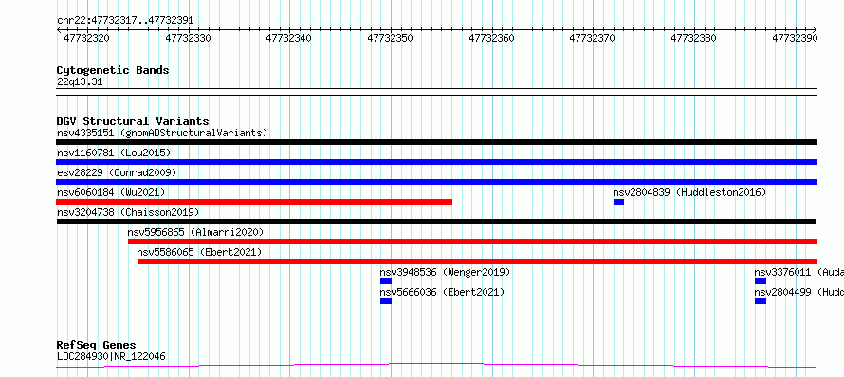The width and height of the screenshot is (844, 377).
Task: Click the DGV Structural Variants track title
Action: [133, 121]
